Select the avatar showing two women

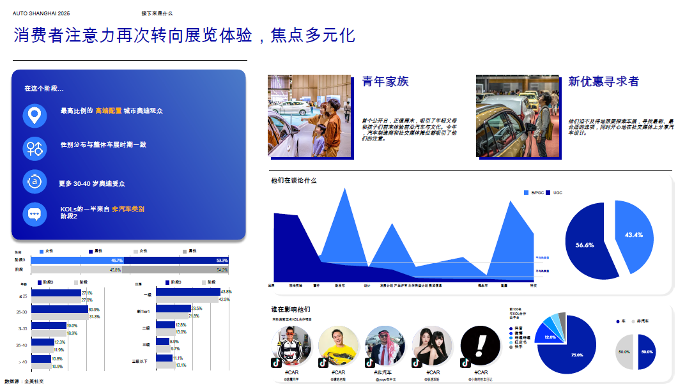pos(433,346)
